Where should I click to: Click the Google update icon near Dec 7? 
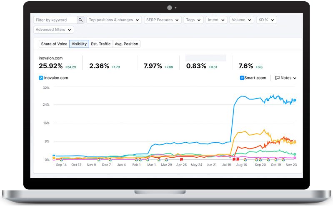tap(110, 159)
